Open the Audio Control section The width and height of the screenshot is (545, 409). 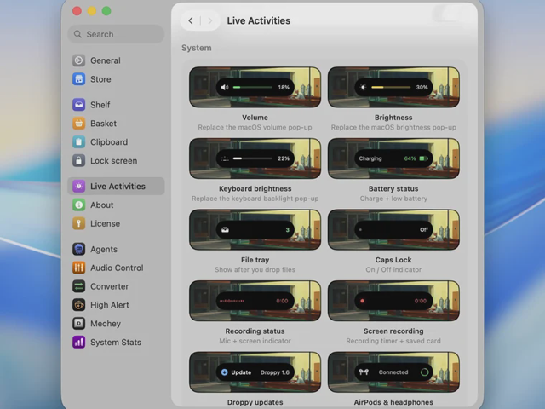116,268
